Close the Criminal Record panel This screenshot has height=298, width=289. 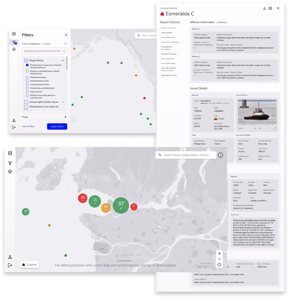[x=278, y=8]
